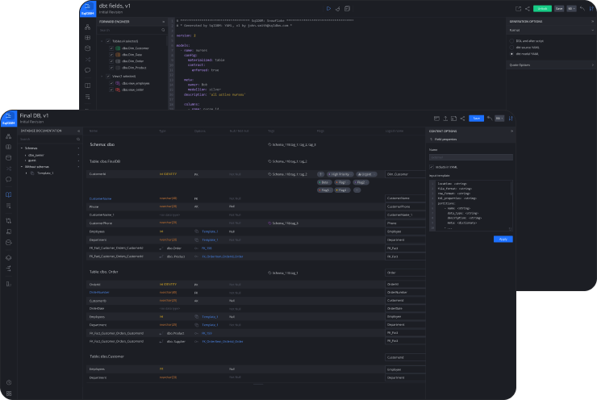Select Template_1 in the documentation tree
This screenshot has width=597, height=400.
[x=44, y=173]
